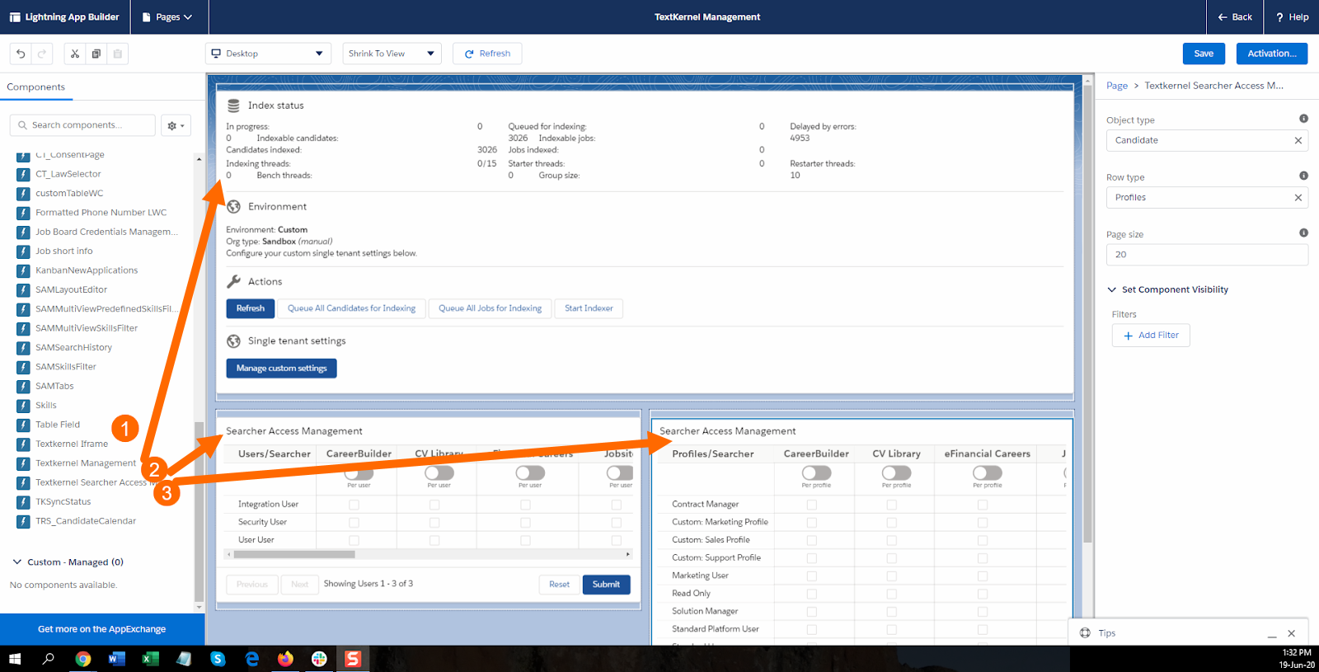1319x672 pixels.
Task: Select Table Field component
Action: pos(58,425)
